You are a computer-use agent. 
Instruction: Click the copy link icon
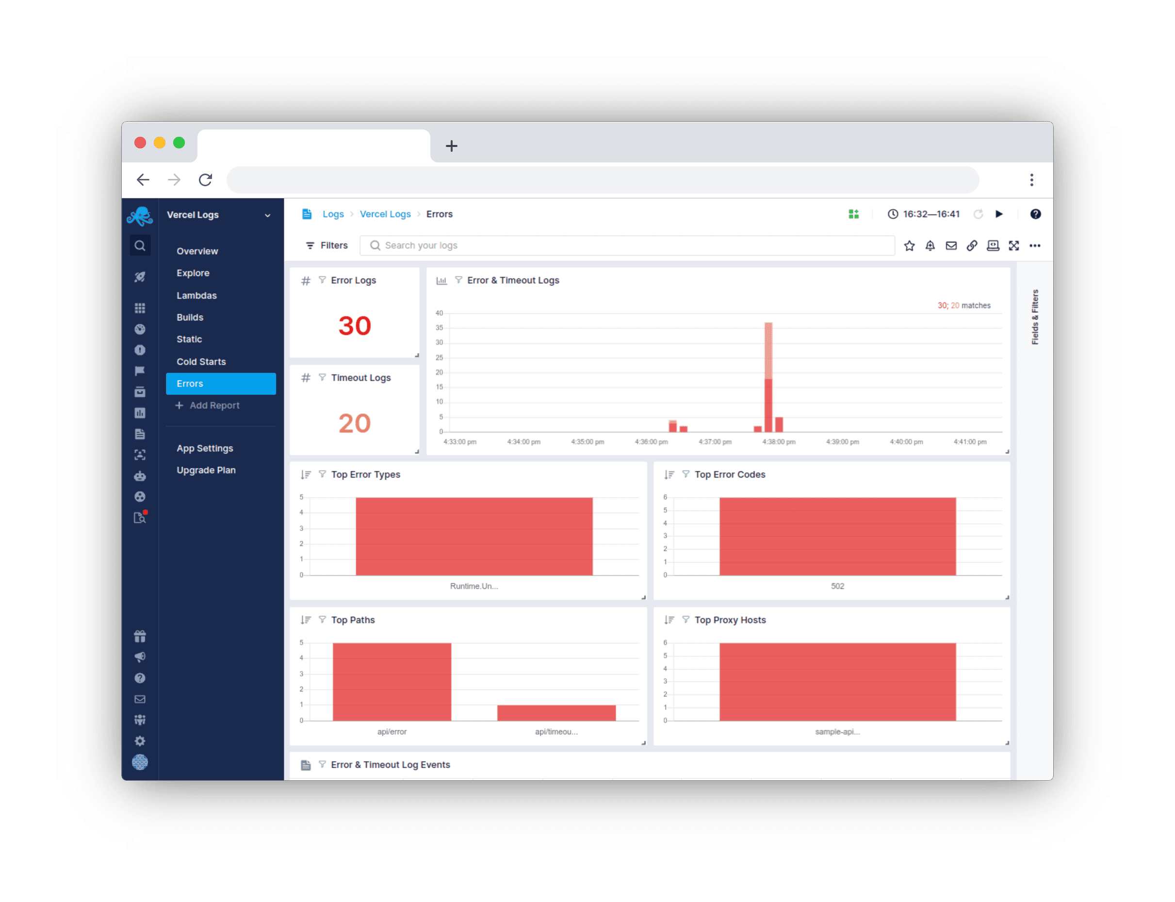[x=972, y=245]
